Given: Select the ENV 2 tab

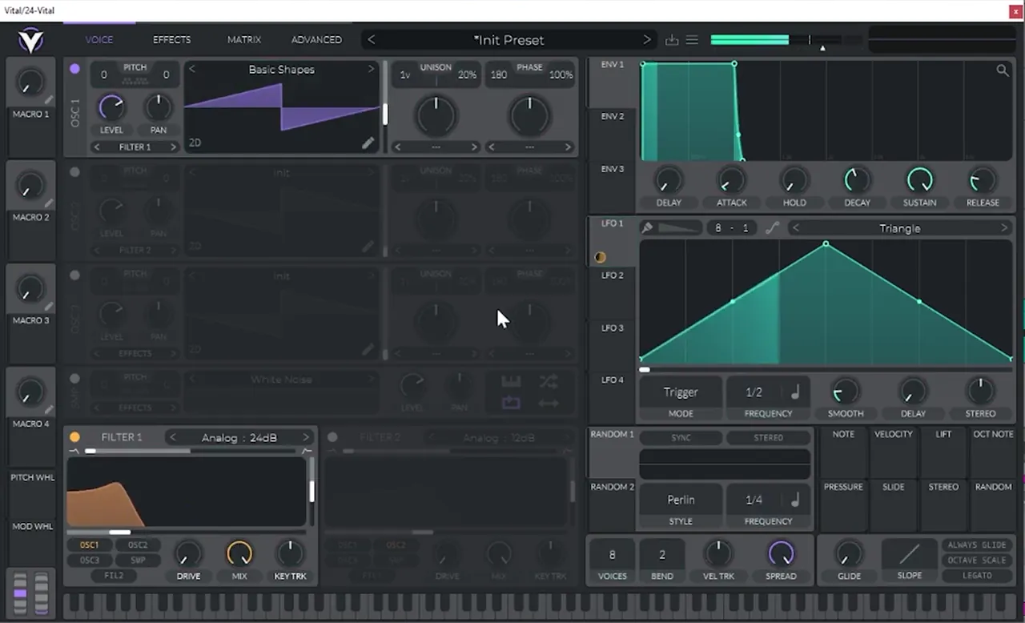Looking at the screenshot, I should tap(613, 117).
